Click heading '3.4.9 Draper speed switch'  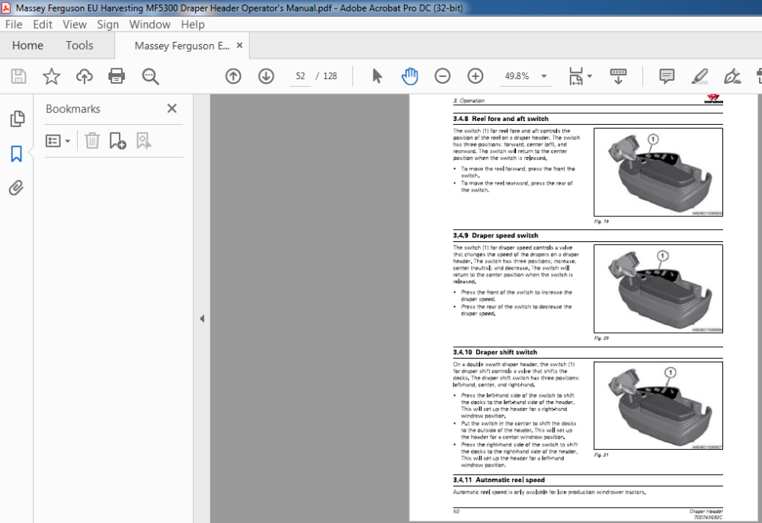(x=496, y=235)
